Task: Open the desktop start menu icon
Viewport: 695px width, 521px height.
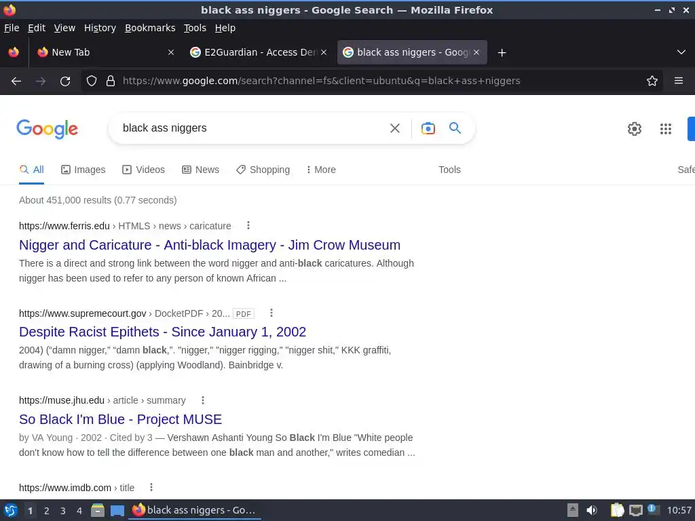Action: (11, 510)
